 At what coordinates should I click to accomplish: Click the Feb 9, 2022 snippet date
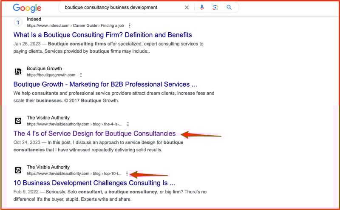click(26, 192)
